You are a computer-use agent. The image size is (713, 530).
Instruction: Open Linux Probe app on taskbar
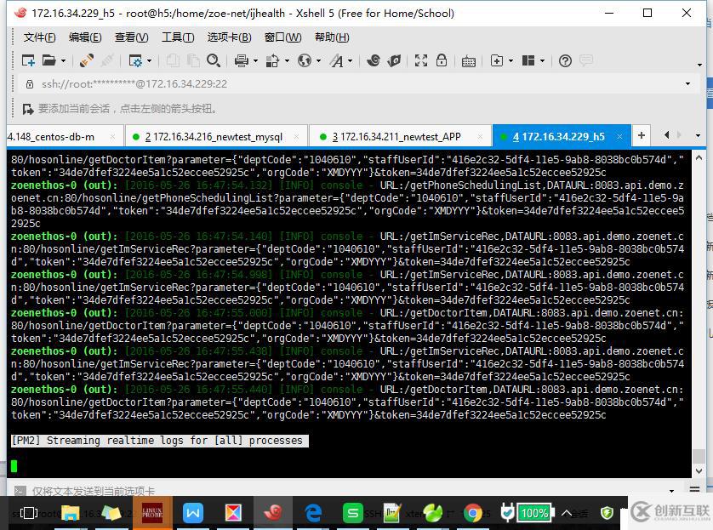coord(152,513)
